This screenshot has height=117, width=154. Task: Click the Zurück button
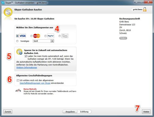pos(8,112)
